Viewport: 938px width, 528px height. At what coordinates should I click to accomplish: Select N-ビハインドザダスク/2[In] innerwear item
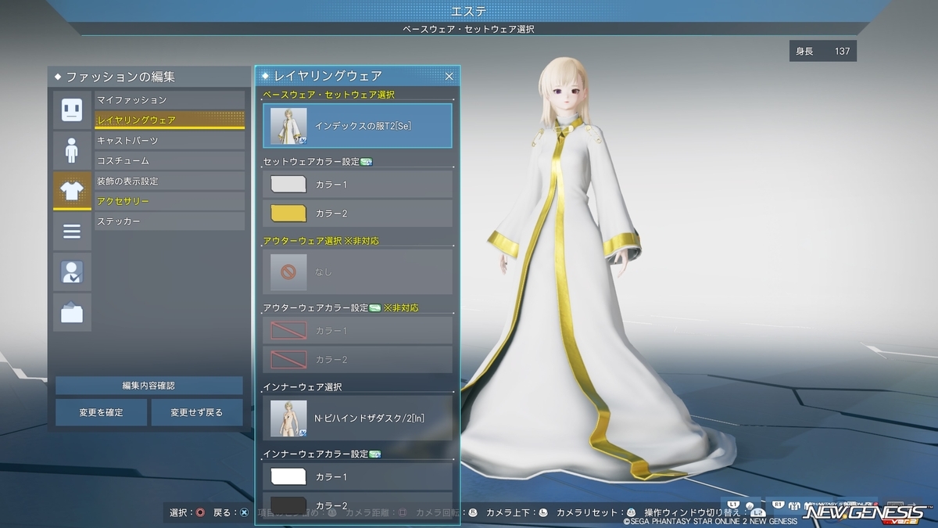(357, 418)
